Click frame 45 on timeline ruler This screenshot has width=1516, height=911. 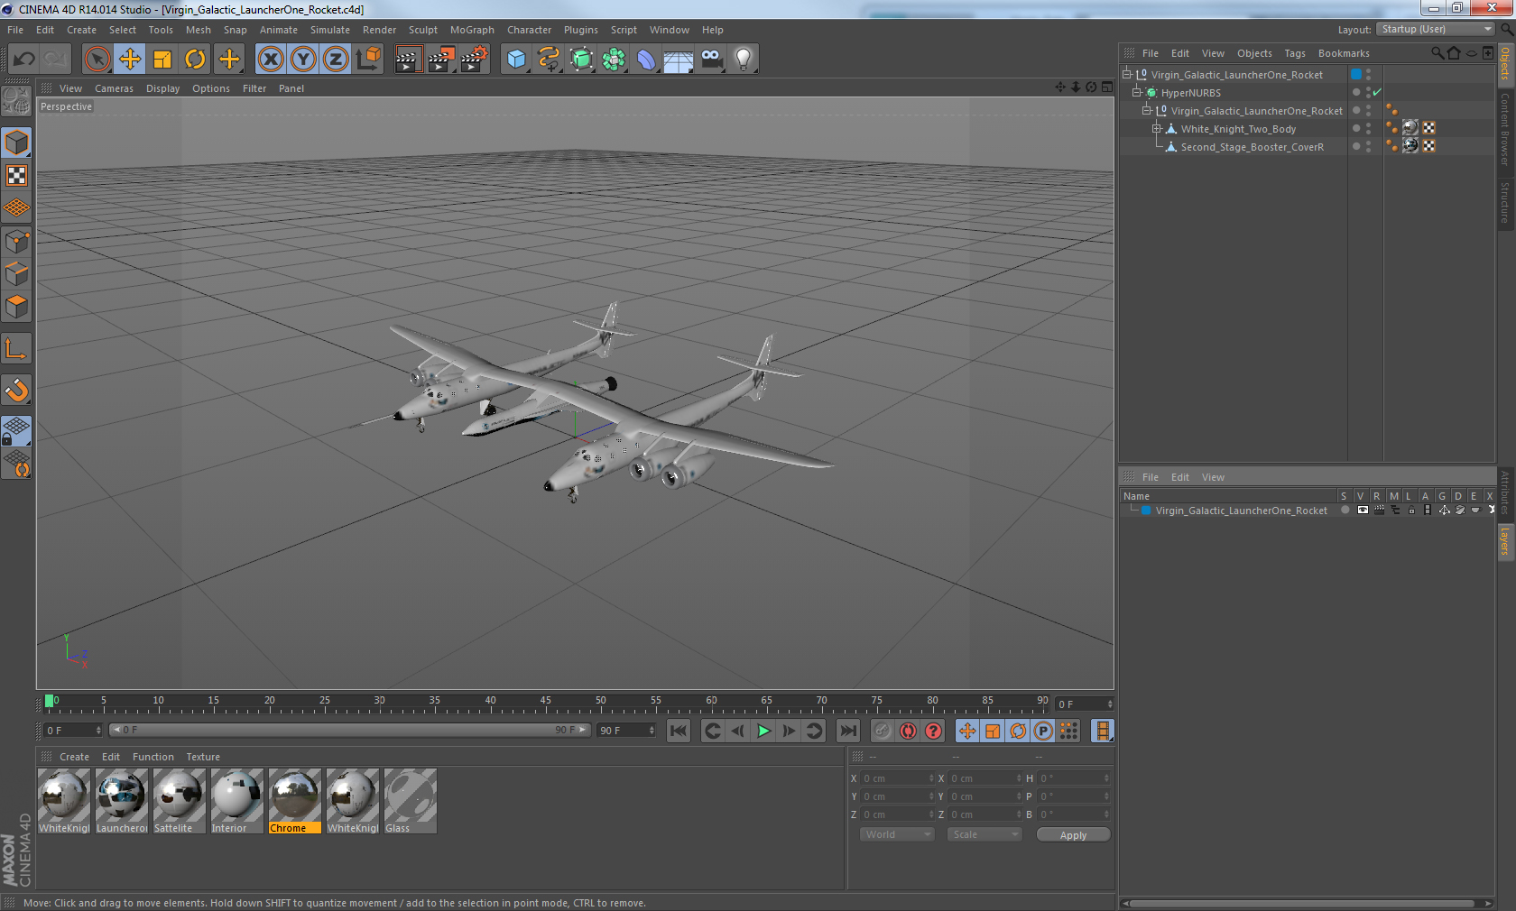click(546, 702)
